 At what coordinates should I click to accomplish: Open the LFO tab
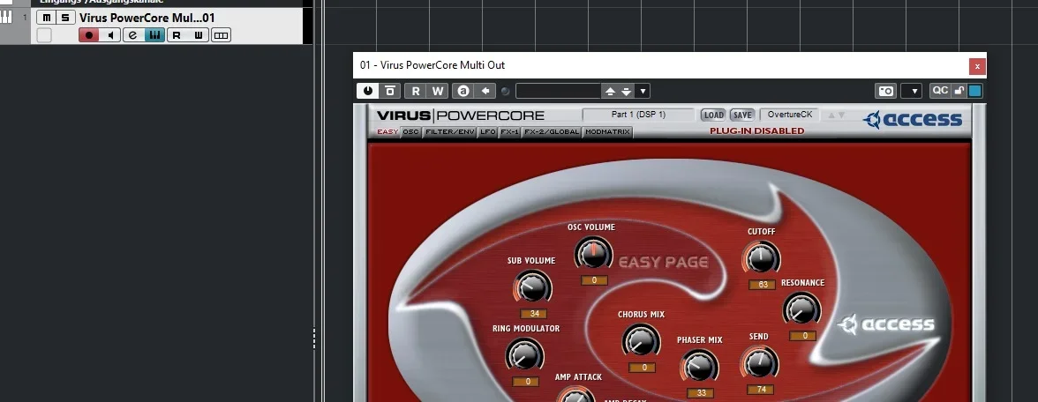488,131
